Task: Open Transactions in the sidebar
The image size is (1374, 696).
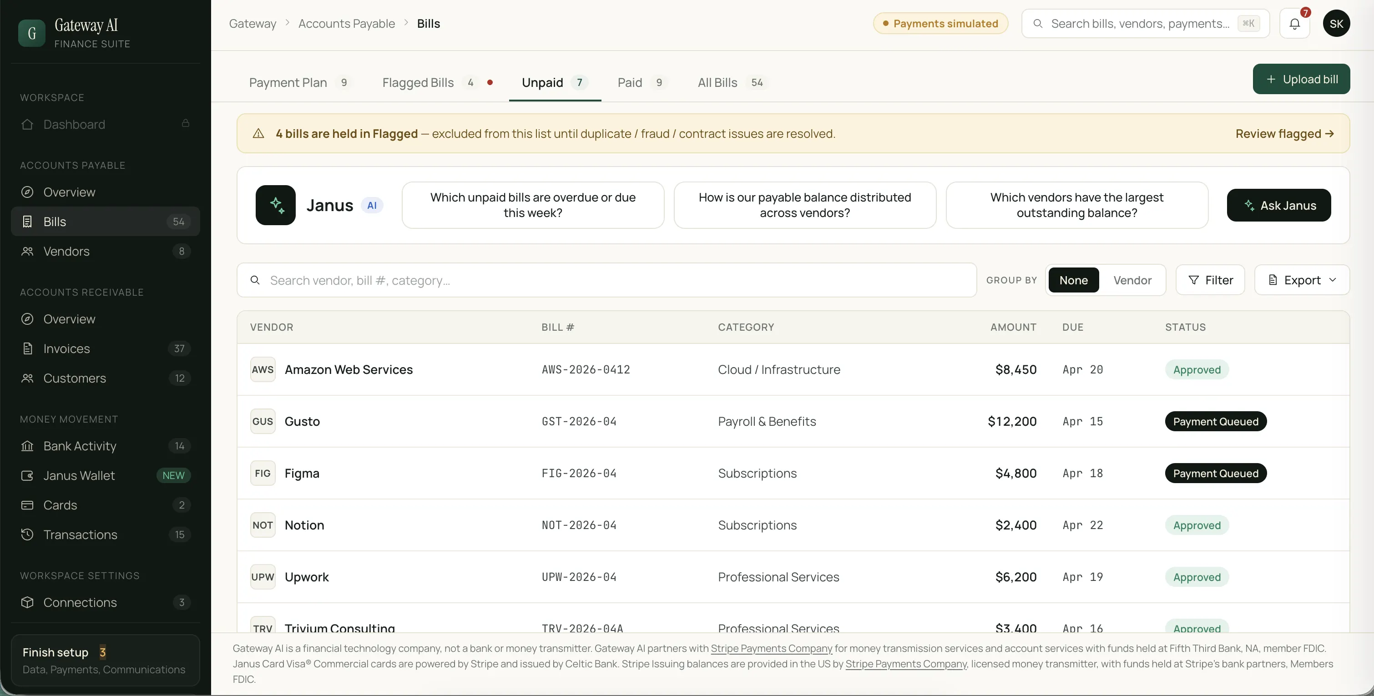Action: pyautogui.click(x=105, y=535)
